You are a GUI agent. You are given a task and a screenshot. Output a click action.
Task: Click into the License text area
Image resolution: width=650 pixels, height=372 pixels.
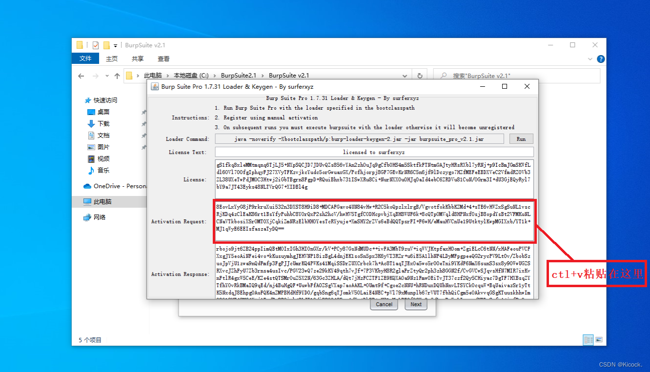[x=374, y=179]
